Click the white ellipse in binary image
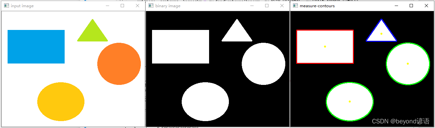The height and width of the screenshot is (128, 435). [x=205, y=102]
